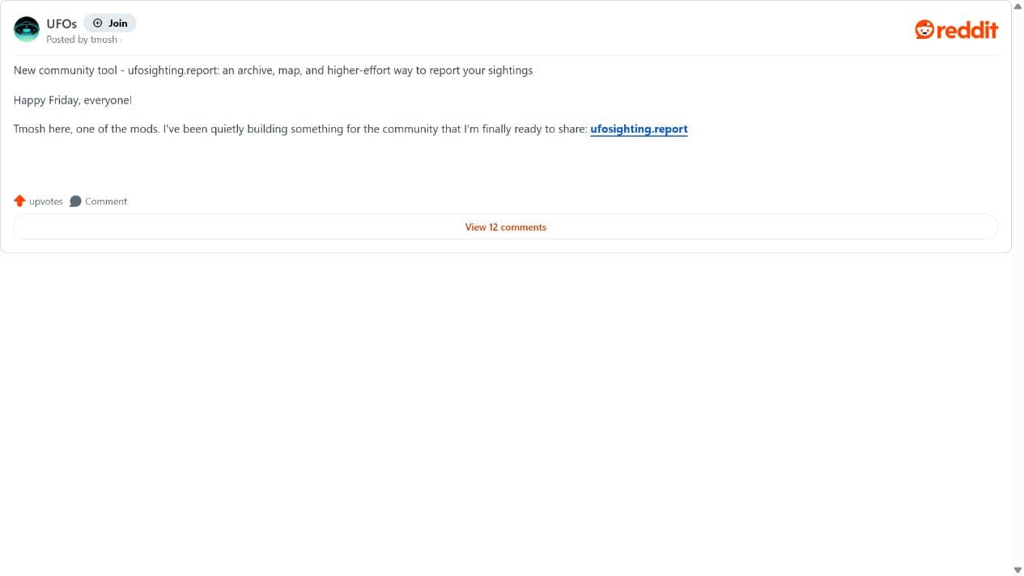Click the UFOs community name

click(x=62, y=23)
